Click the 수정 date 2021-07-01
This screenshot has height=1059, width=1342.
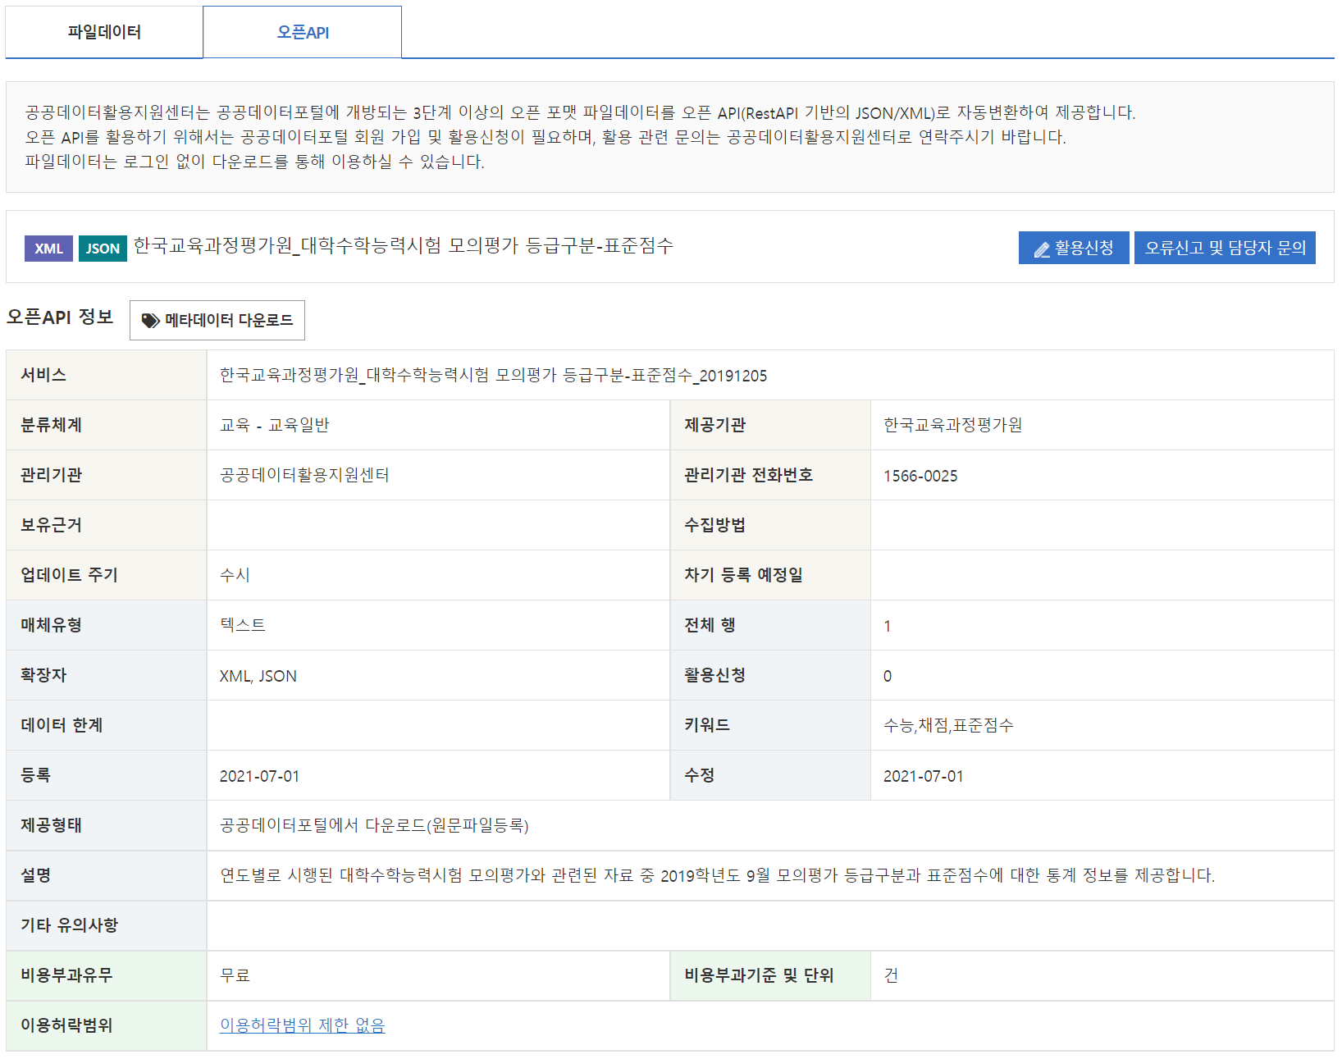(x=923, y=776)
